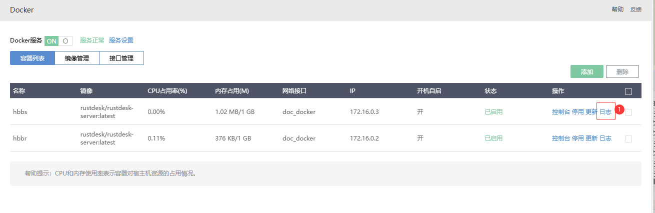The image size is (655, 213).
Task: Select the 容器列表 tab
Action: point(32,58)
